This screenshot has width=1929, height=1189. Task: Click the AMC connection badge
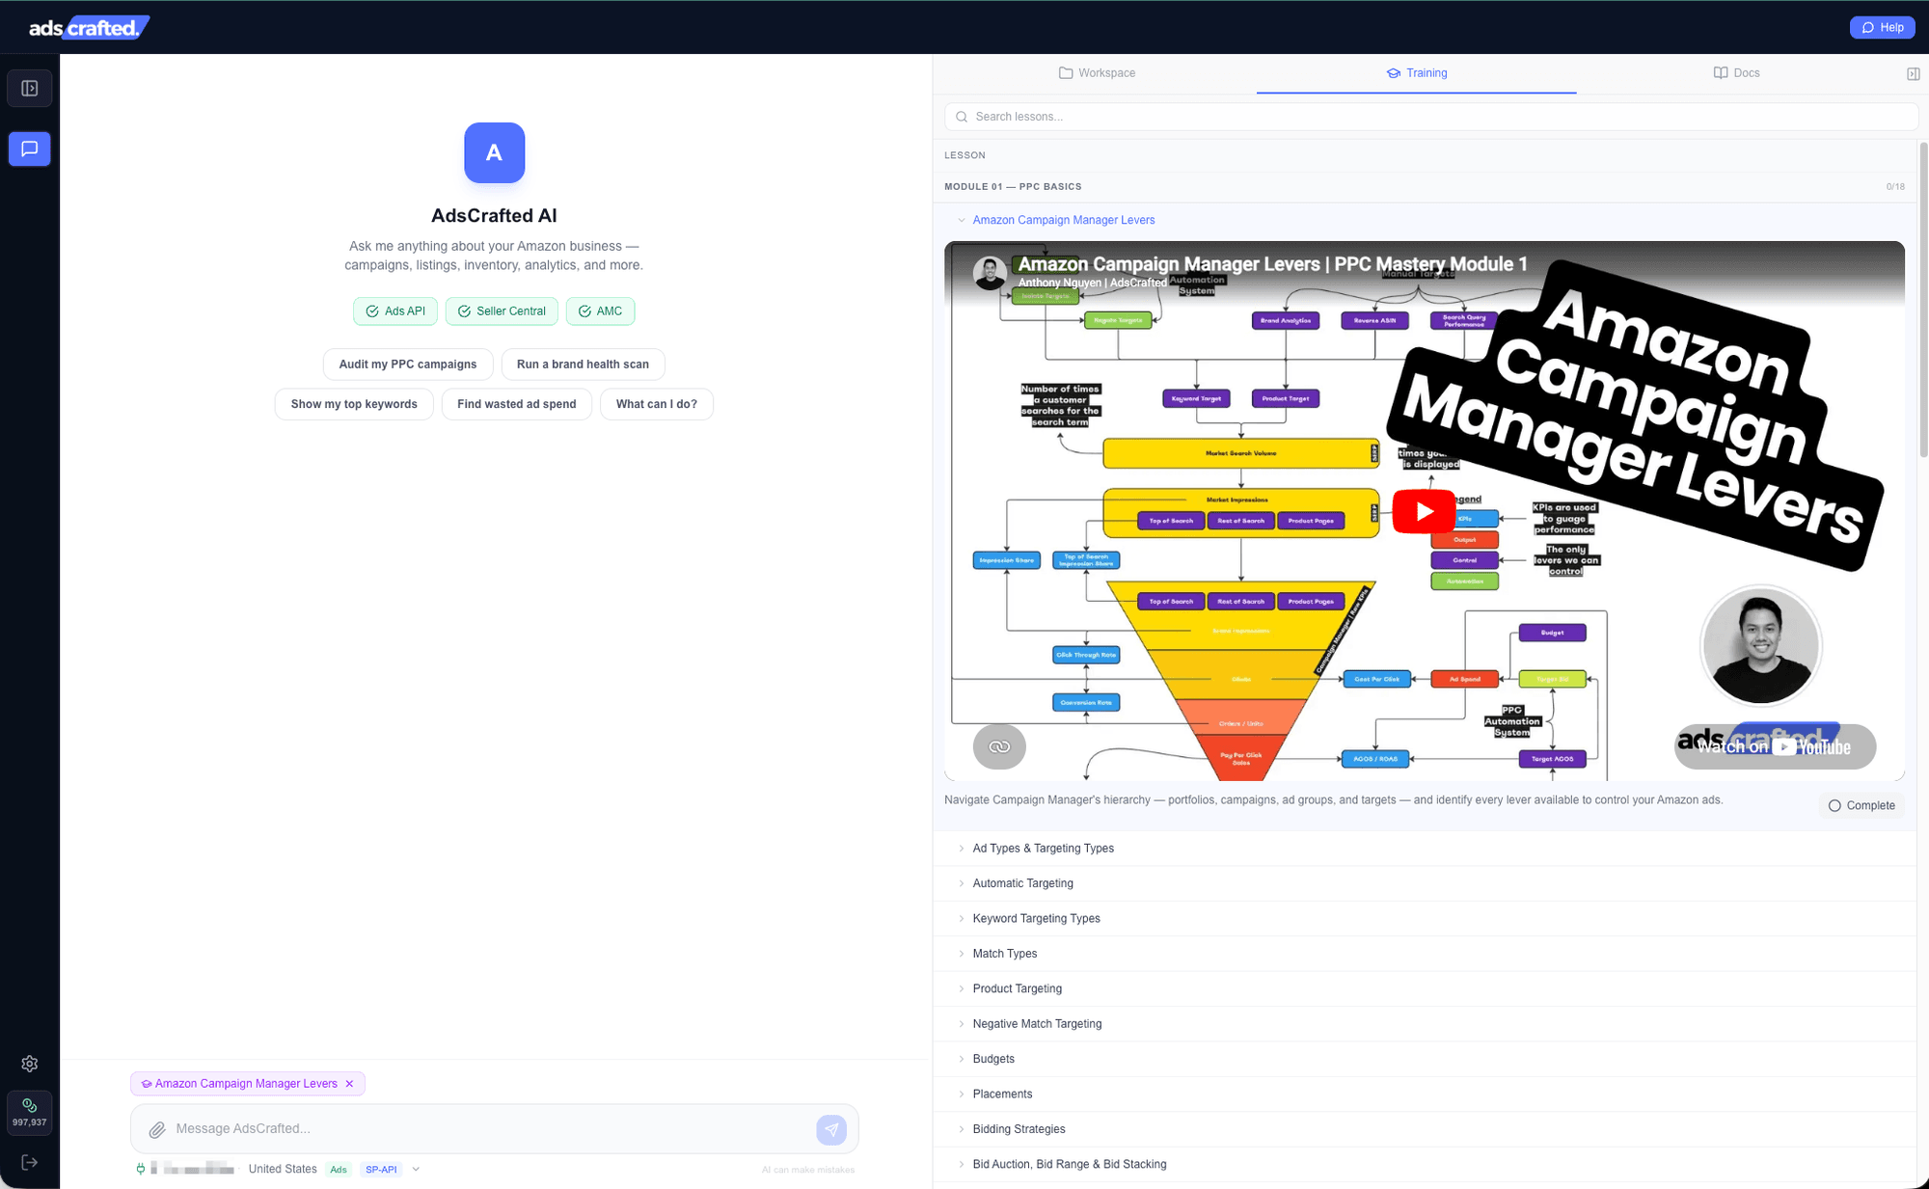(x=600, y=311)
